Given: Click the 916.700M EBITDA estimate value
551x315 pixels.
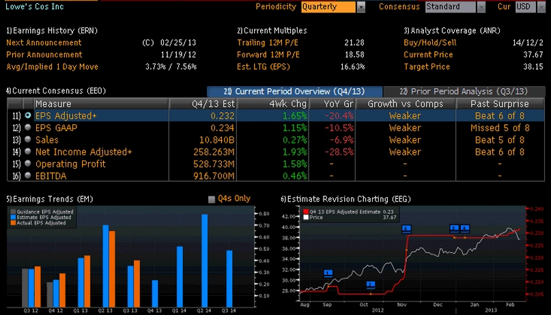Looking at the screenshot, I should 214,176.
